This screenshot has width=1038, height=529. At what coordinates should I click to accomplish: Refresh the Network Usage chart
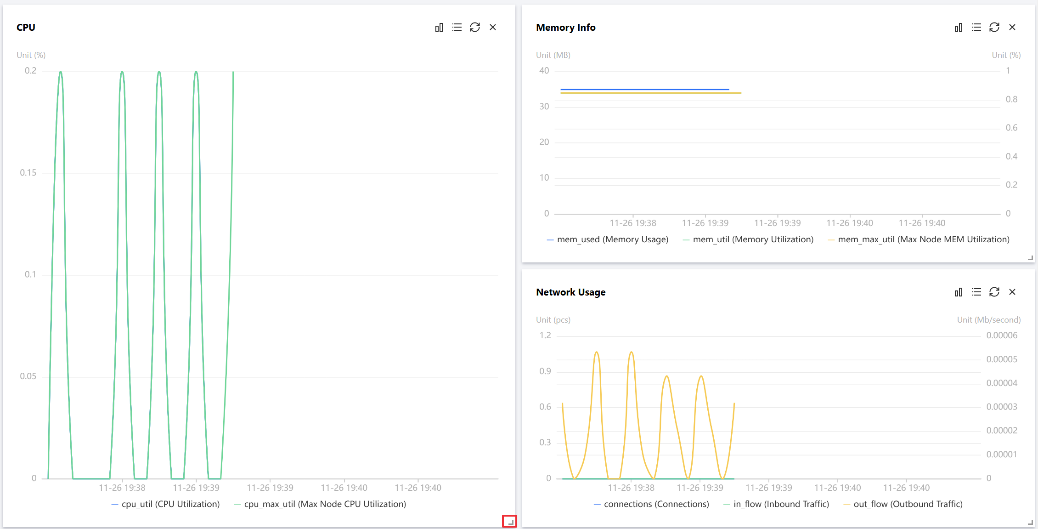click(x=994, y=292)
